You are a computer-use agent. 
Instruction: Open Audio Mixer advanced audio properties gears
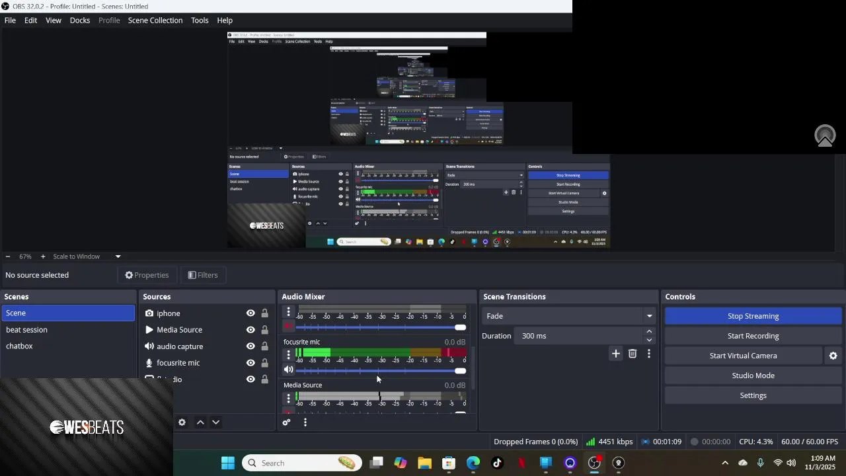coord(286,422)
